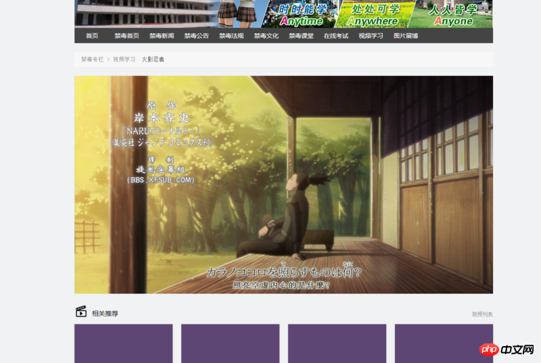Click the clapperboard icon beside 相关推荐
Image resolution: width=541 pixels, height=363 pixels.
(x=81, y=312)
